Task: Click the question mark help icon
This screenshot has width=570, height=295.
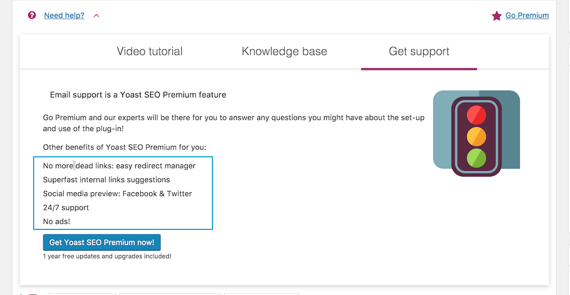Action: point(32,16)
